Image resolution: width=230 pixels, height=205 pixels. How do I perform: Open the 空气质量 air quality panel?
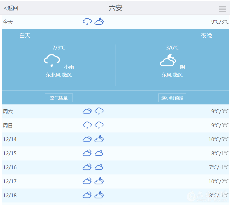[58, 98]
